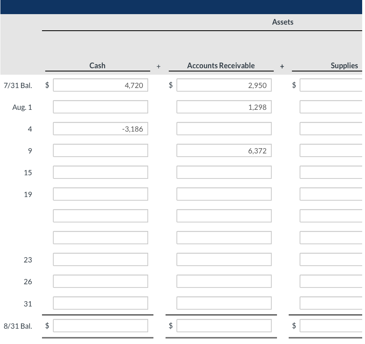Click the Aug. 31 Cash input field
Viewport: 365px width, 344px height.
[x=100, y=303]
